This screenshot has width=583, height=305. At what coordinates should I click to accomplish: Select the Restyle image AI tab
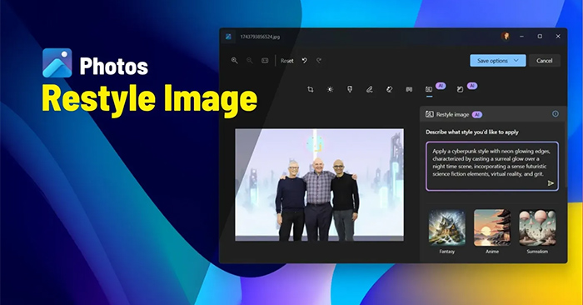click(x=429, y=89)
